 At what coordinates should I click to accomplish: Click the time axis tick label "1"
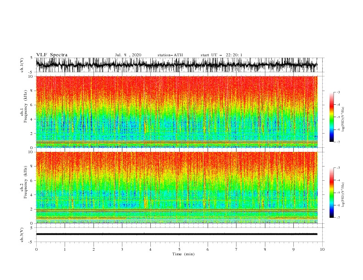tap(65, 249)
